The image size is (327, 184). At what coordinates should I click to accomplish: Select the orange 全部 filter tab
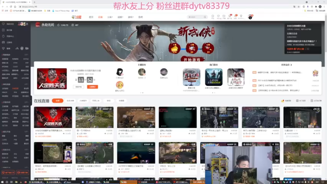[58, 101]
